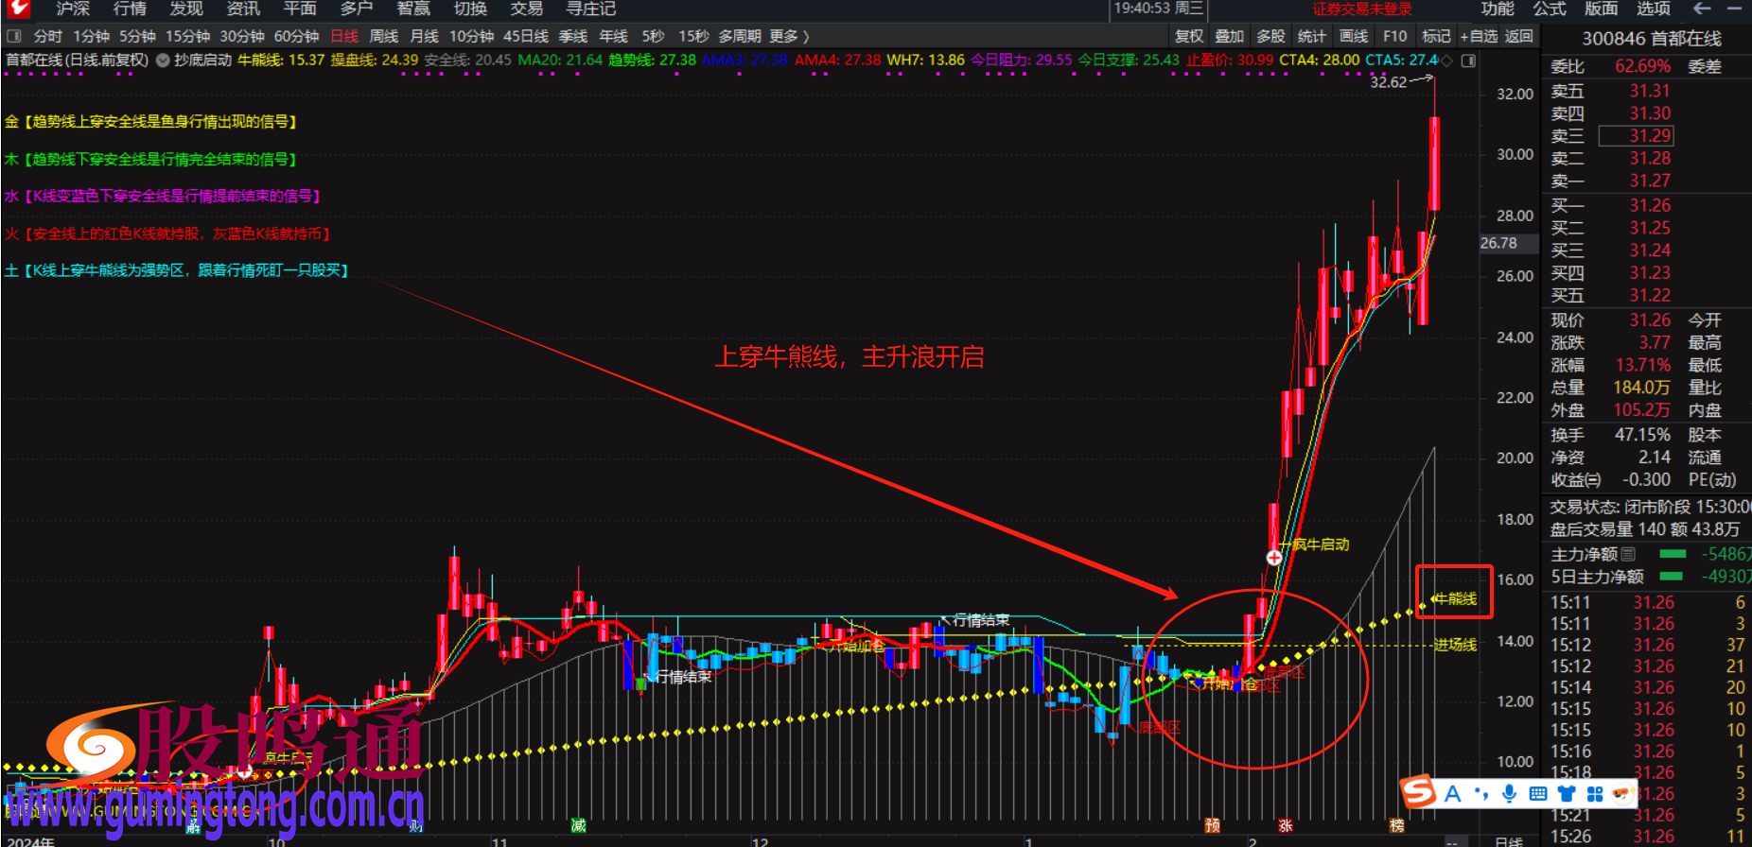Image resolution: width=1752 pixels, height=847 pixels.
Task: Open the Sogou soft keyboard icon
Action: pos(1538,794)
